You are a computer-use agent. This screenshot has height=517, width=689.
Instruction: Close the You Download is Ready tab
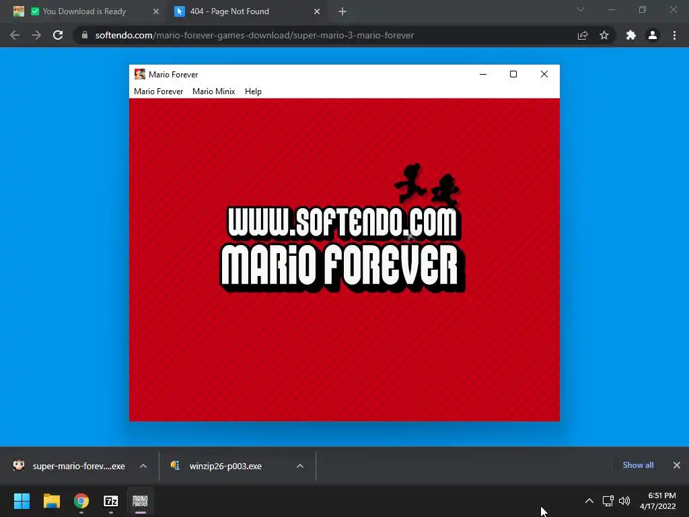(x=156, y=11)
